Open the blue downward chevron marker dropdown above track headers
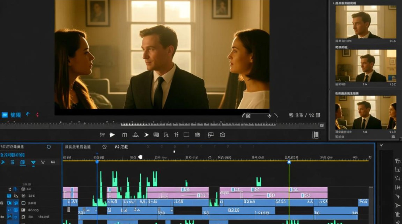This screenshot has height=224, width=402. click(x=33, y=162)
